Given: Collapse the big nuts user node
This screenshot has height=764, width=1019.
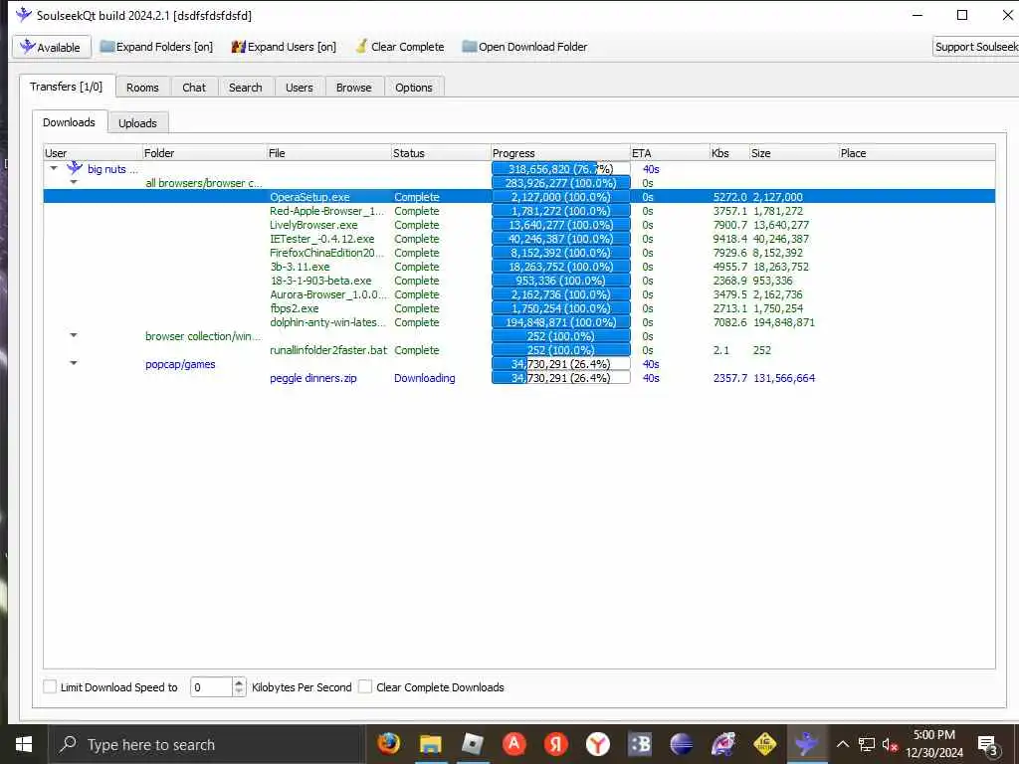Looking at the screenshot, I should point(54,168).
